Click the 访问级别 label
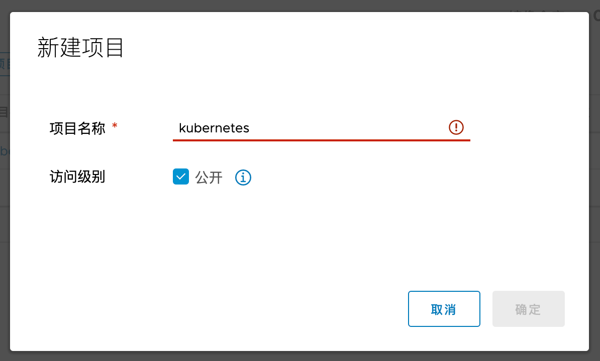The width and height of the screenshot is (600, 361). point(77,177)
